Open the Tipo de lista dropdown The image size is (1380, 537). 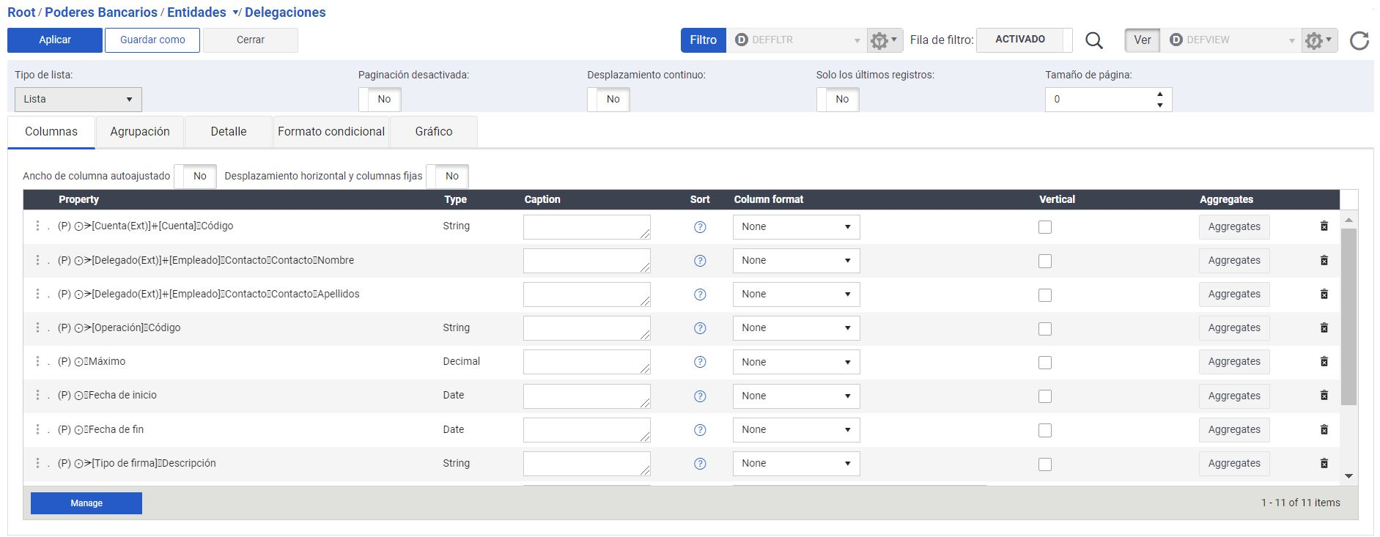click(x=78, y=99)
